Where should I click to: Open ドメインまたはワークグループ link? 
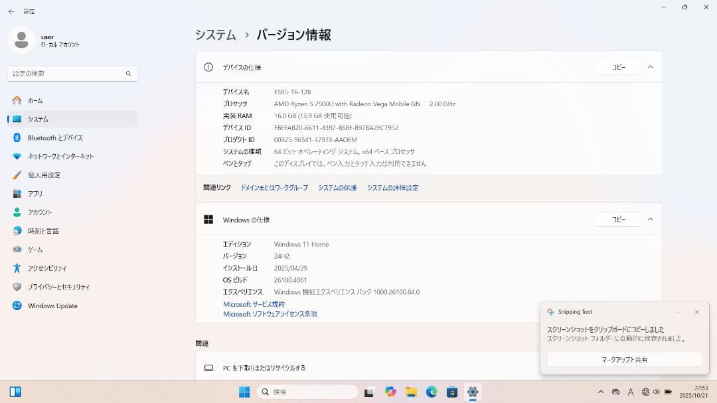pyautogui.click(x=274, y=187)
